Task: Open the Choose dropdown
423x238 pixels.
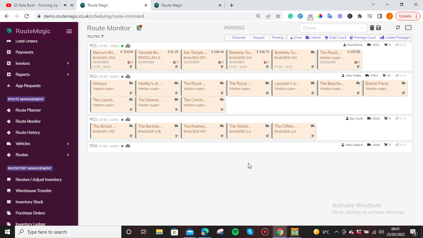Action: (x=333, y=28)
